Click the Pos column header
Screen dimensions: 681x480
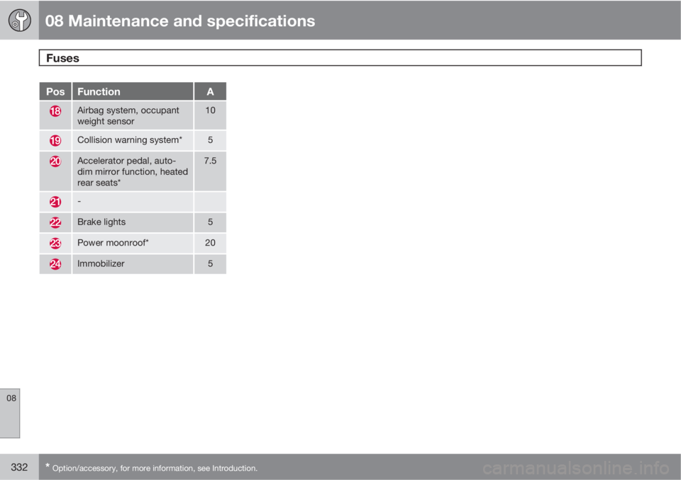[x=55, y=91]
